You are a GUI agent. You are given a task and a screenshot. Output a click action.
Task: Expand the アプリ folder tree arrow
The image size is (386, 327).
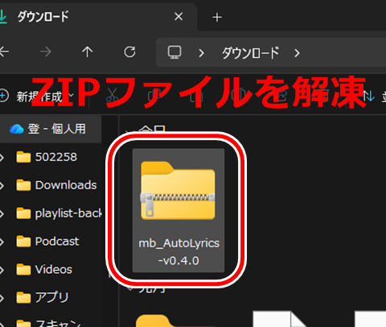pyautogui.click(x=2, y=298)
